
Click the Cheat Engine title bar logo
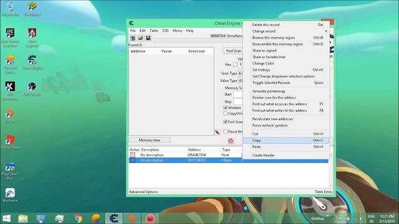132,24
